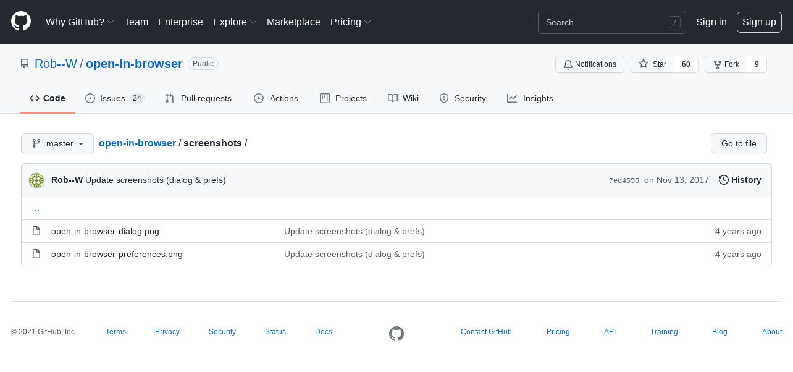Click the Sign up button
The image size is (793, 372).
coord(759,22)
